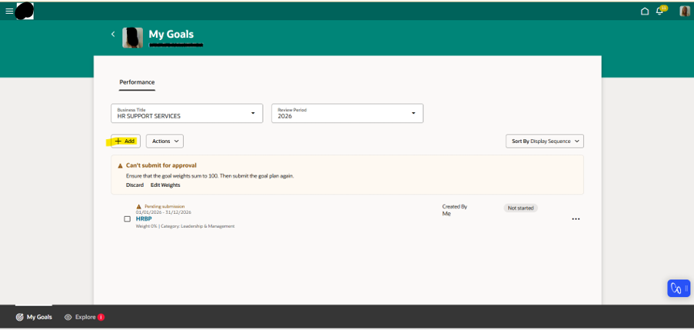Go to the home page icon
694x330 pixels.
coord(645,12)
